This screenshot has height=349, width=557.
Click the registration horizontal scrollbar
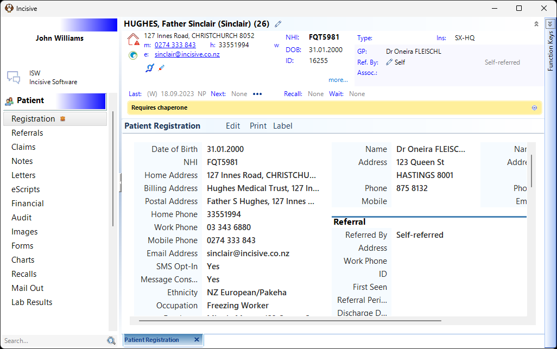click(x=290, y=321)
